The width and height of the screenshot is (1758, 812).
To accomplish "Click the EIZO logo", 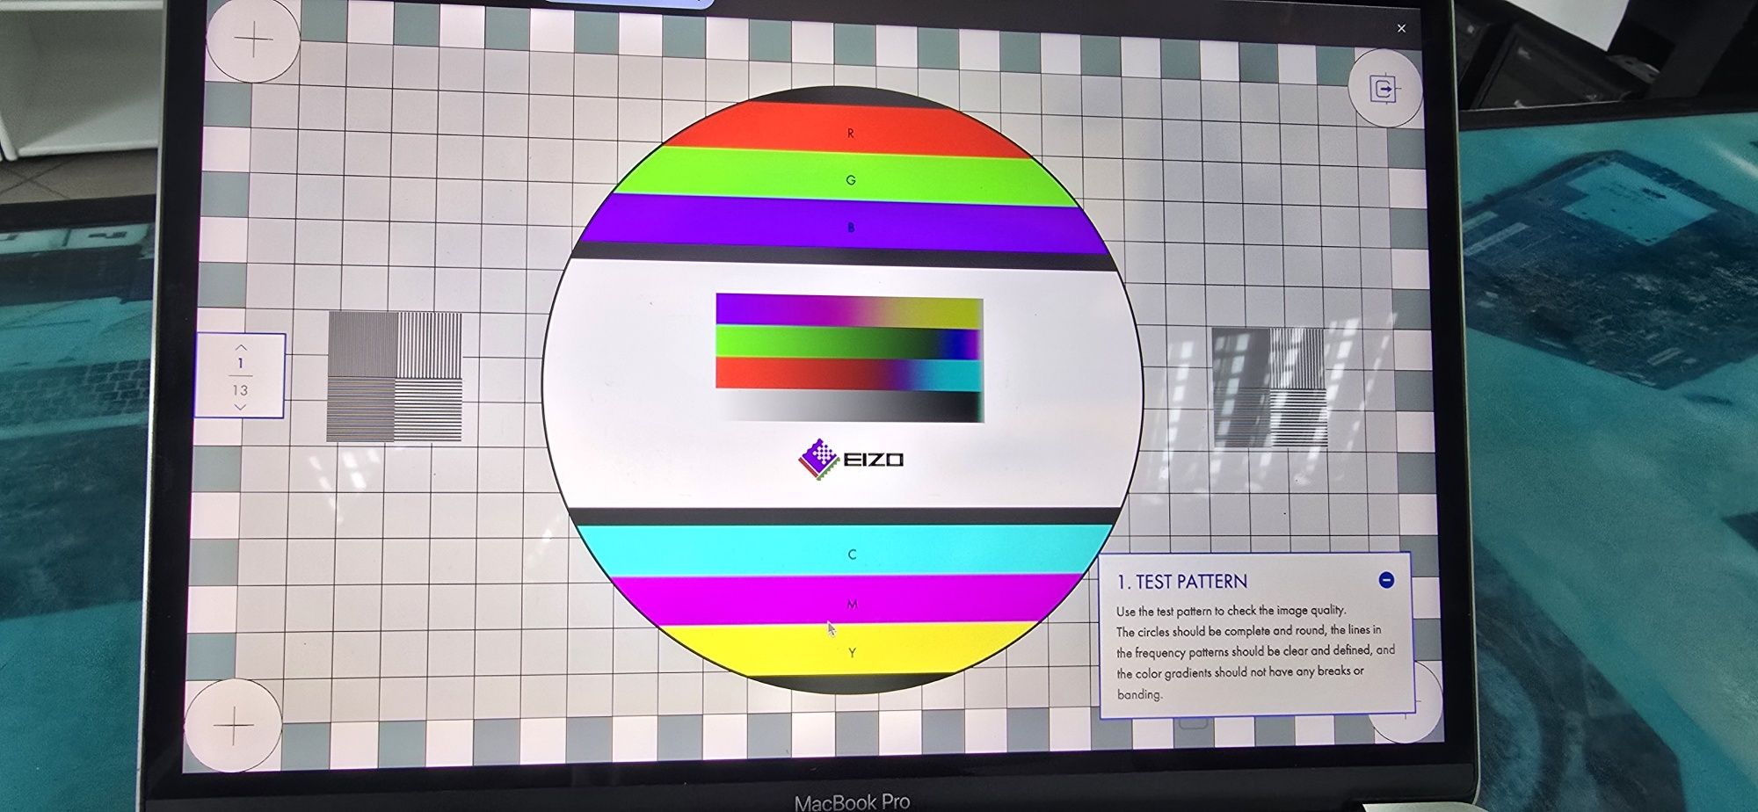I will [x=850, y=459].
